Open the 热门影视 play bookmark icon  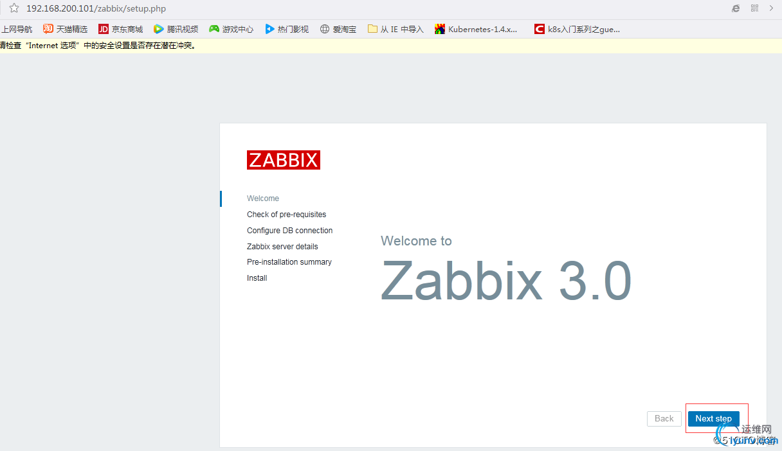pos(269,29)
